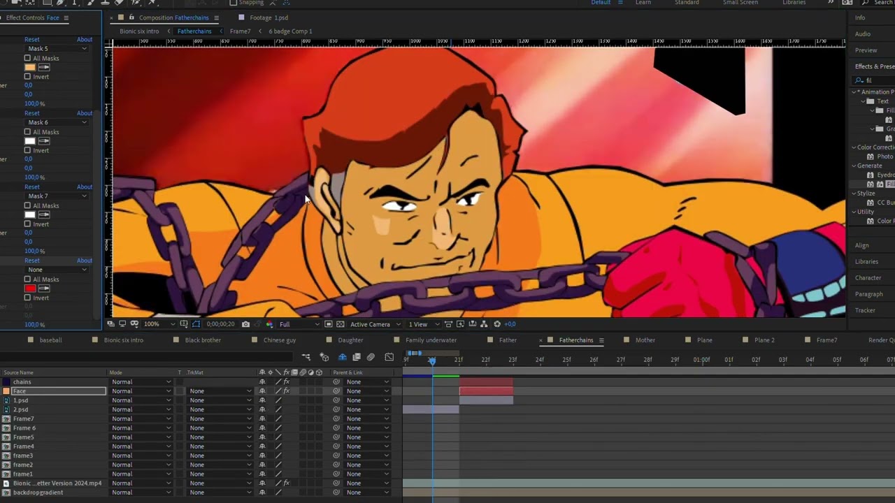The image size is (895, 503).
Task: Click the primary viewer toggle icon
Action: click(122, 324)
